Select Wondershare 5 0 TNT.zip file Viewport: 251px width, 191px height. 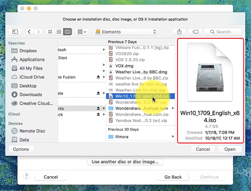[x=141, y=102]
